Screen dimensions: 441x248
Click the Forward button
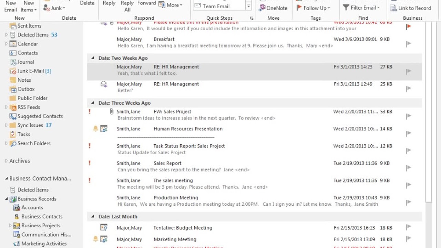(x=147, y=3)
